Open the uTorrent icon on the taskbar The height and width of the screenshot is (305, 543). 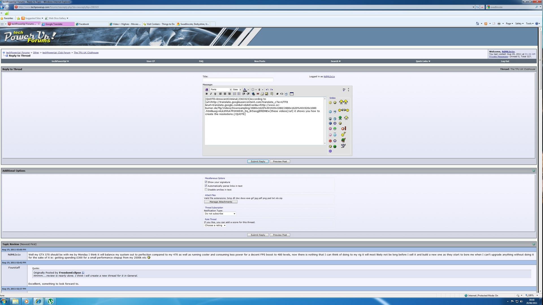click(50, 301)
